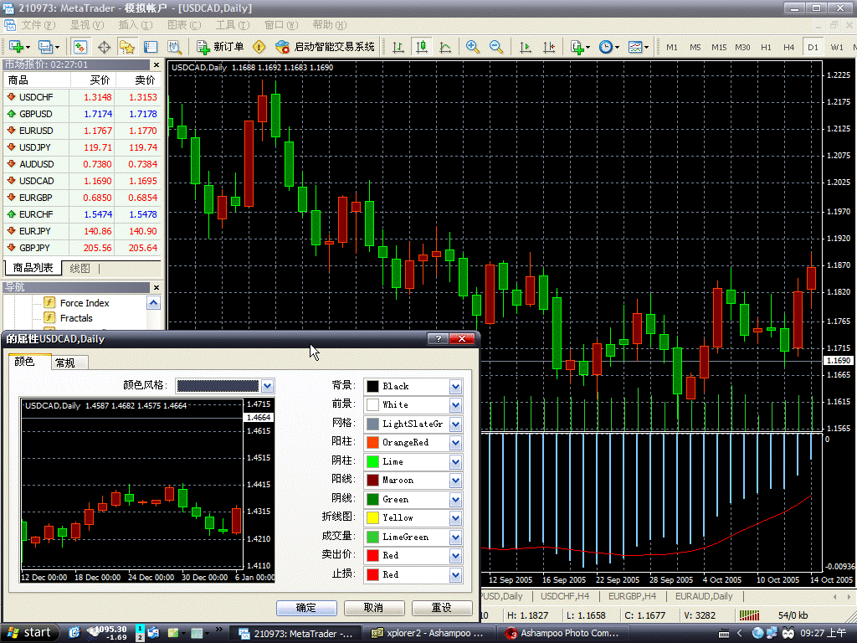The height and width of the screenshot is (643, 857).
Task: Open the Strategy Tester magnifier icon
Action: [x=174, y=47]
